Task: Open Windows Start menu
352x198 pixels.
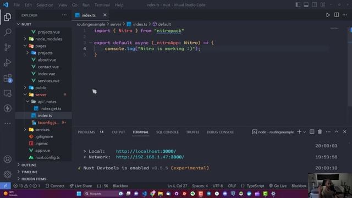Action: point(79,194)
